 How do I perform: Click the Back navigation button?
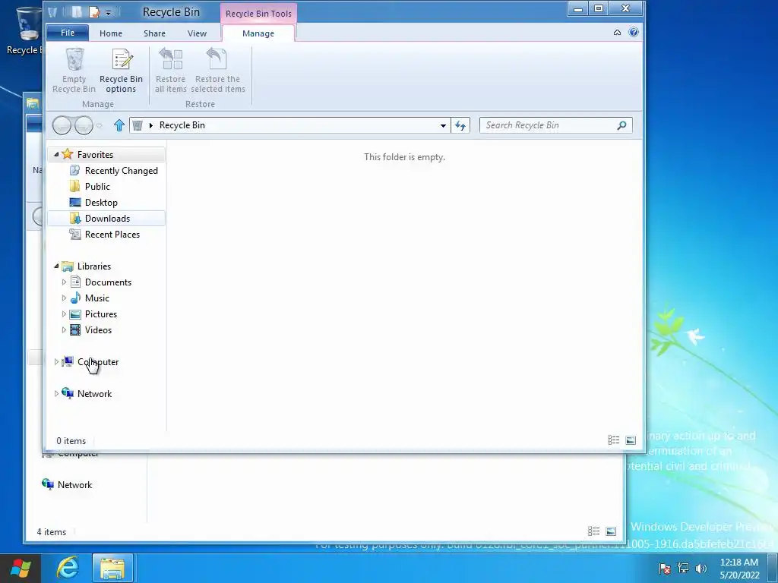point(62,125)
